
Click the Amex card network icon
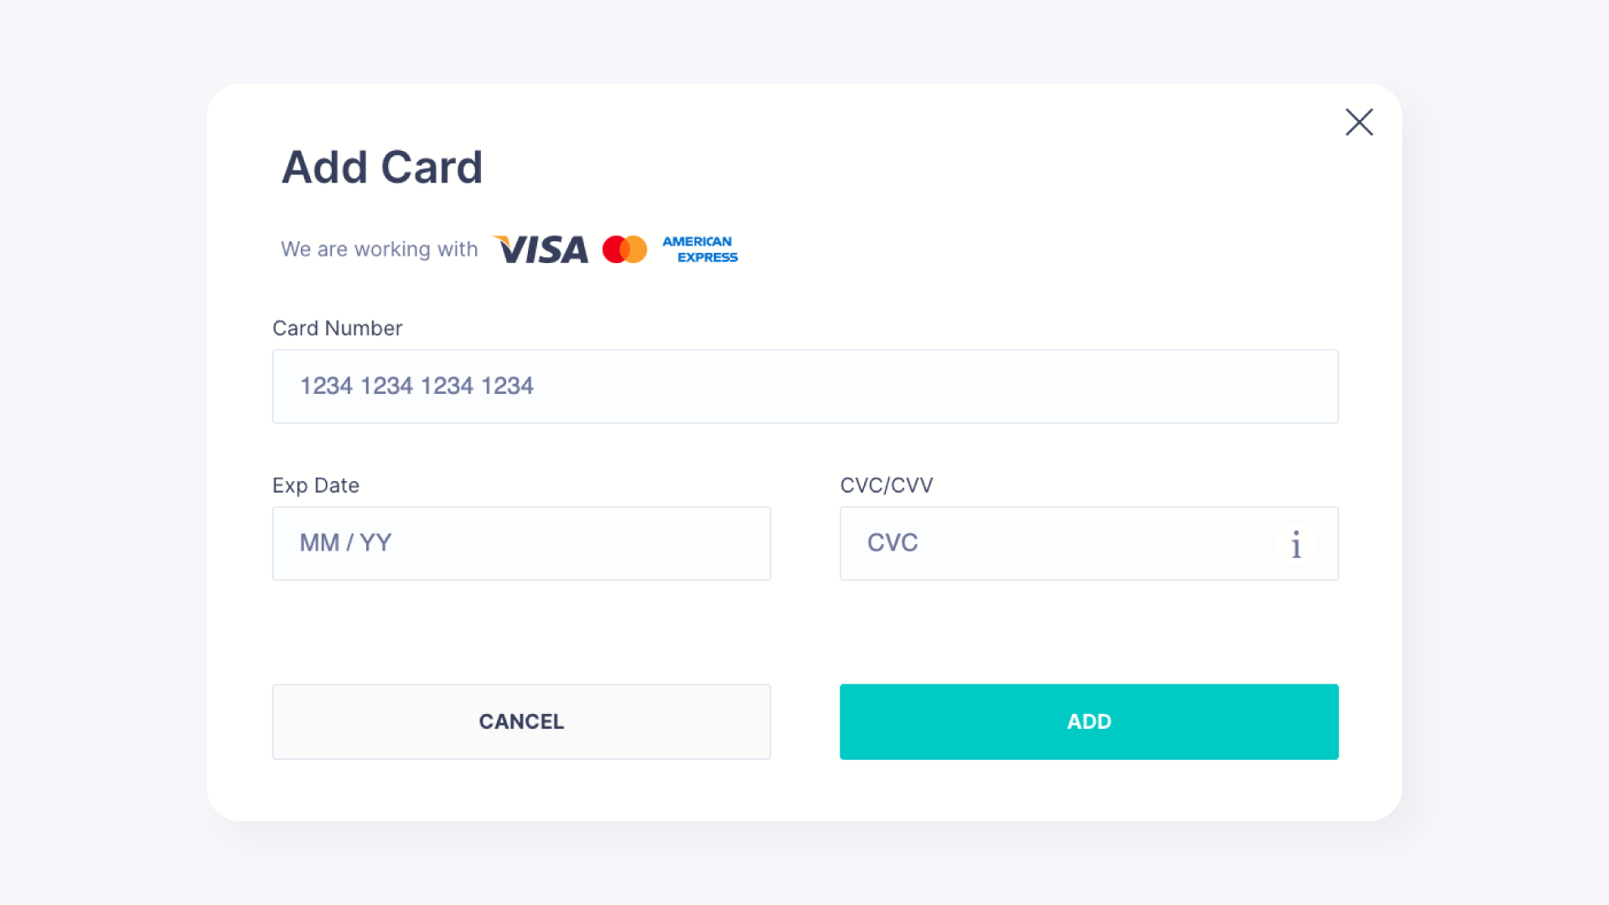pos(699,249)
